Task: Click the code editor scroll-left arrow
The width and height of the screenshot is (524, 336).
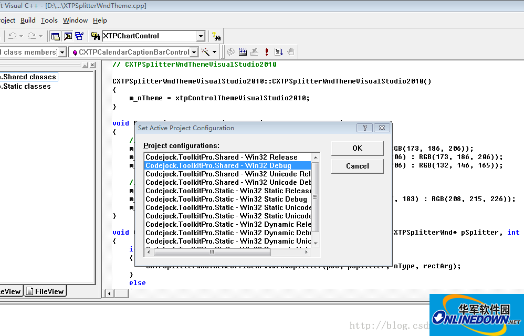Action: [109, 293]
